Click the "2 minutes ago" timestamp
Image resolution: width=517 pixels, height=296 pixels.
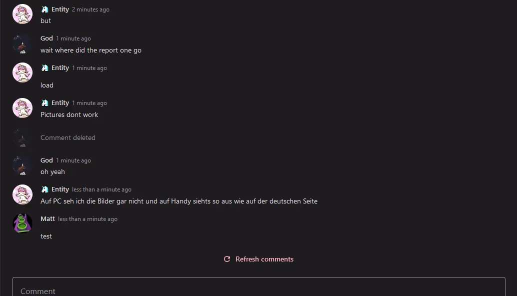click(90, 9)
